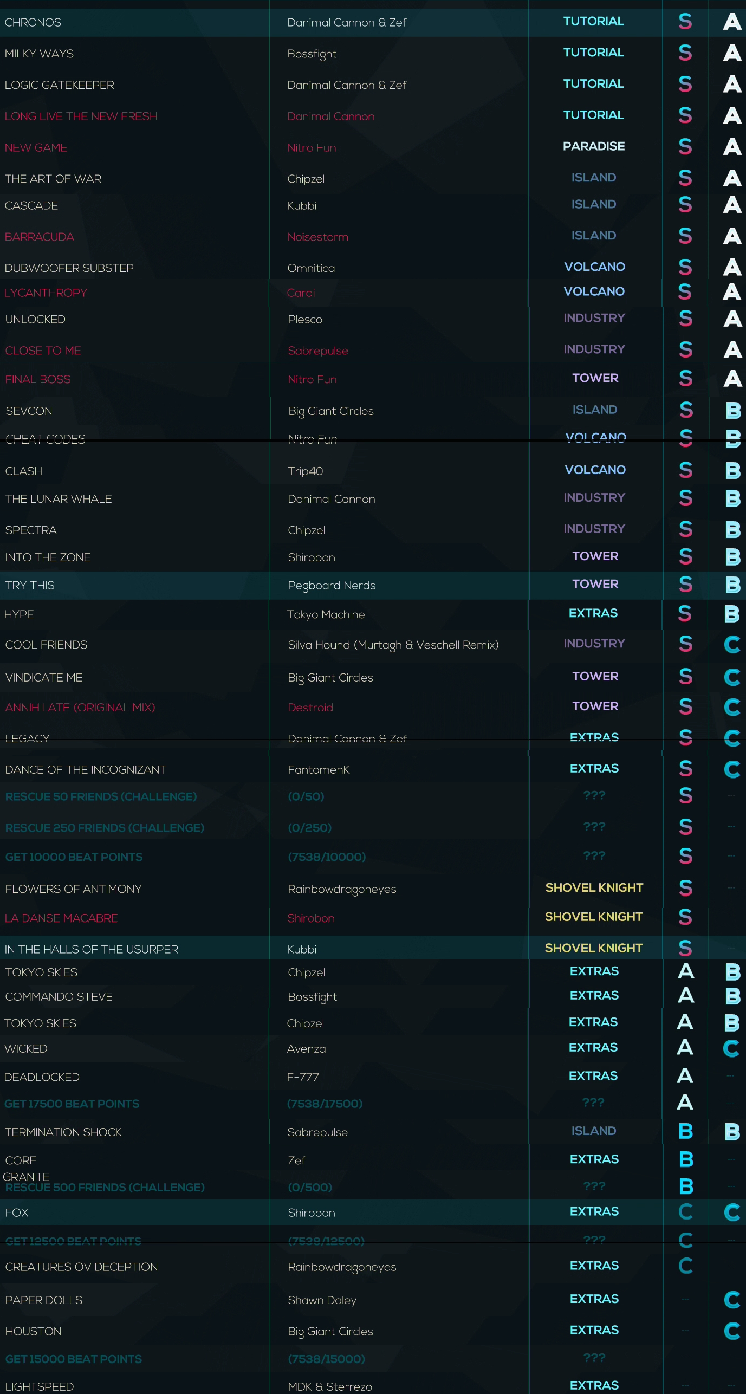Select GET 10000 BEAT POINTS challenge
The height and width of the screenshot is (1394, 746).
point(74,857)
